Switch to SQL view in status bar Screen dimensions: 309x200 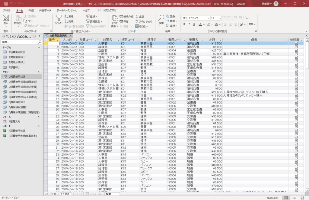294,197
